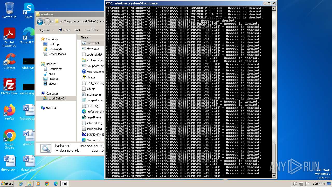Image resolution: width=332 pixels, height=187 pixels.
Task: Open the financerega... document icon
Action: (27, 112)
